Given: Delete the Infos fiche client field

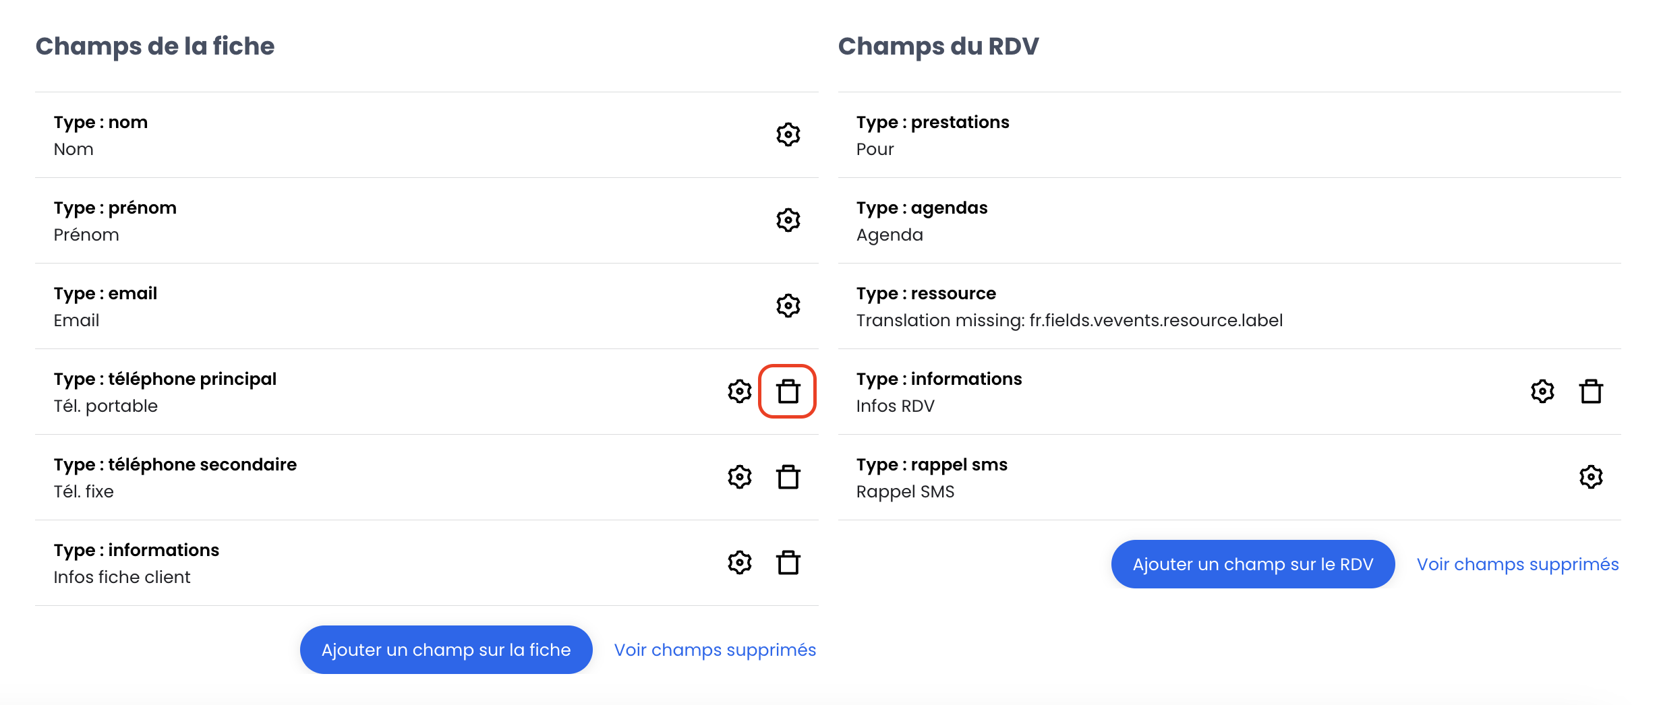Looking at the screenshot, I should [788, 563].
